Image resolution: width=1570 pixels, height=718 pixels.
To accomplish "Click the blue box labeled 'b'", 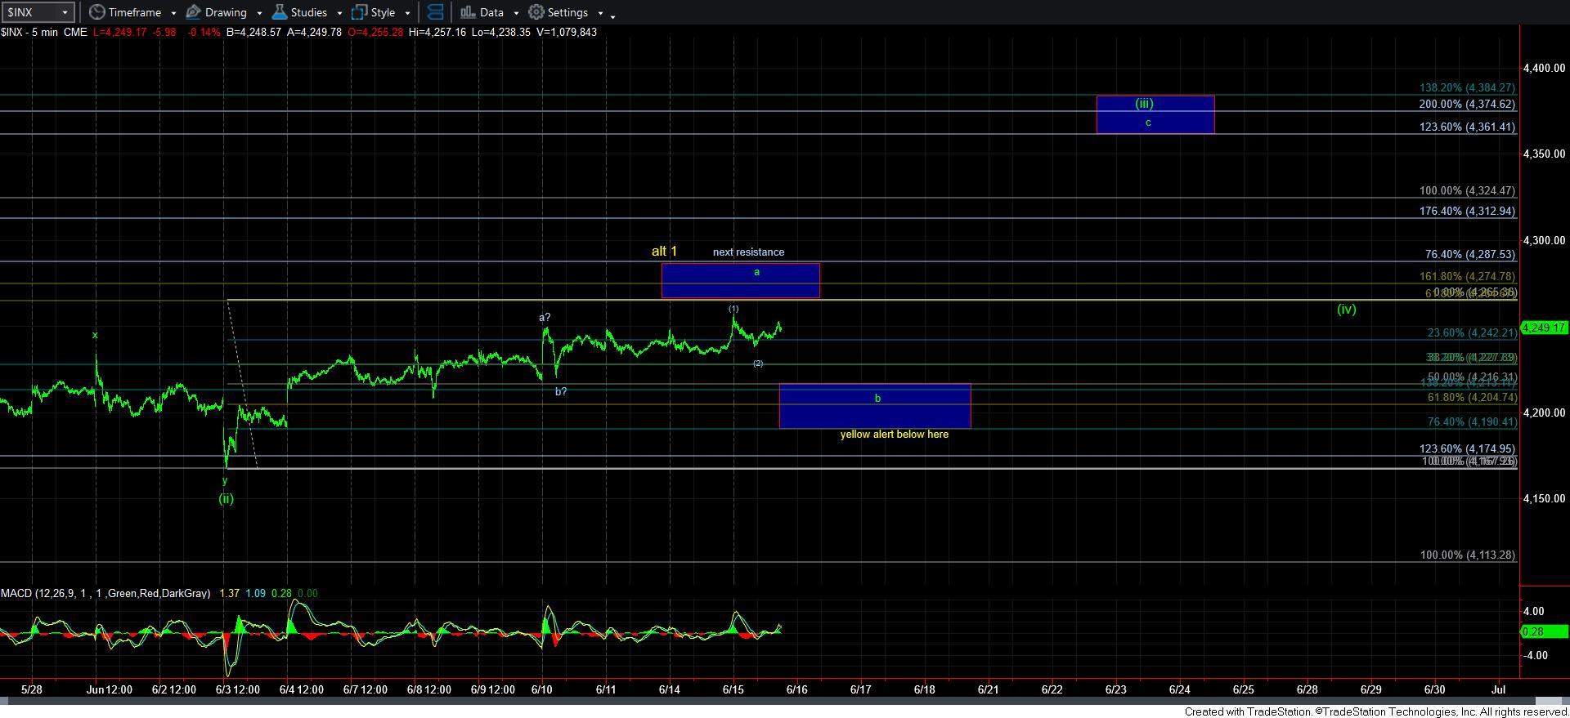I will point(875,406).
